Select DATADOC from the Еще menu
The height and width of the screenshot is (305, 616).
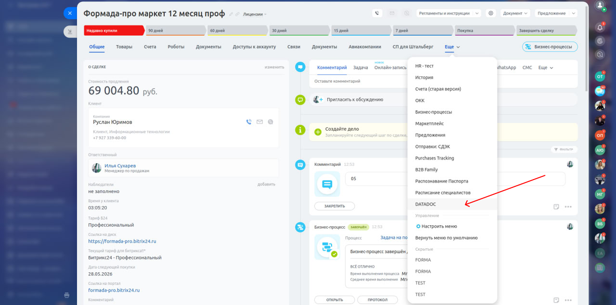pos(425,204)
